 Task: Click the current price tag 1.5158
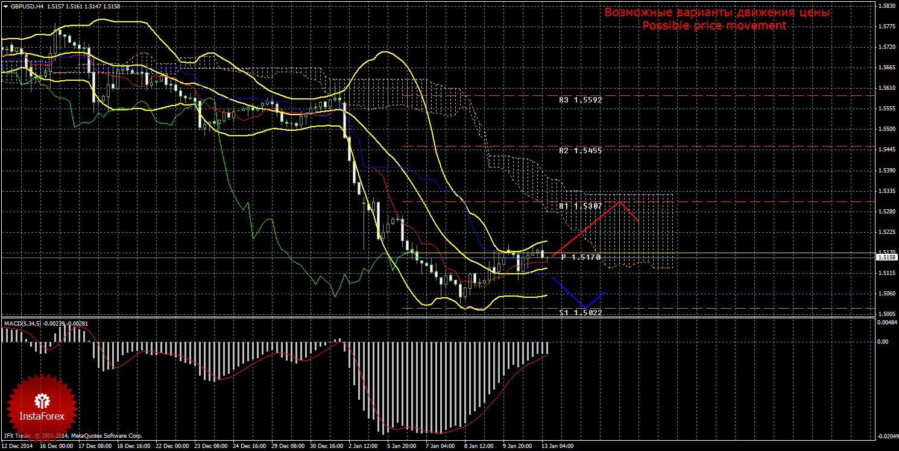[886, 257]
